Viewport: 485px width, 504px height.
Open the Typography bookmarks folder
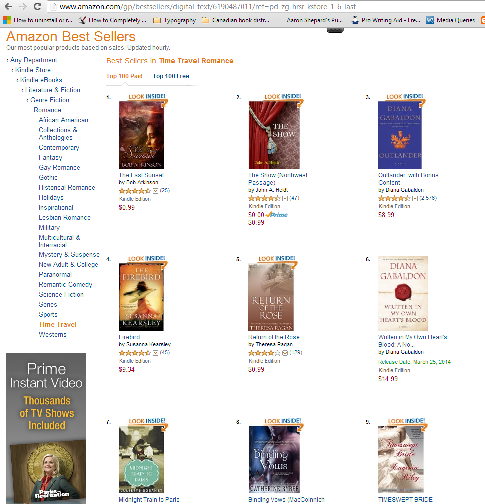(175, 20)
